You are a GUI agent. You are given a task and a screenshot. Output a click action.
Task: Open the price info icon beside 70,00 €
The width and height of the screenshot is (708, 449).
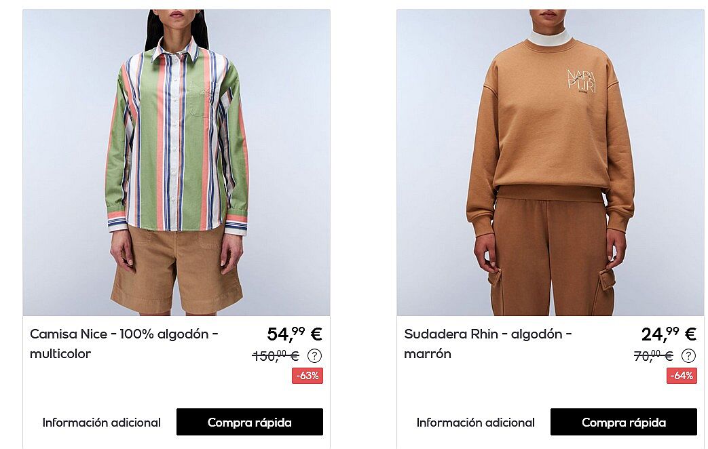688,356
